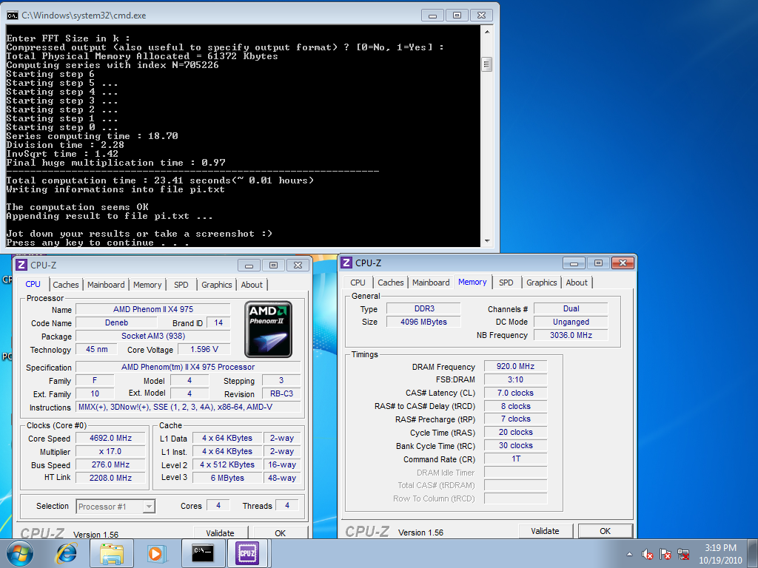Image resolution: width=758 pixels, height=568 pixels.
Task: Click the cmd window scrollbar thumb
Action: point(487,64)
